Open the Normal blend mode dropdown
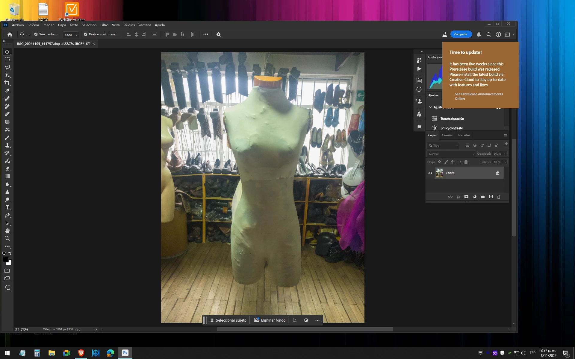This screenshot has width=575, height=359. coord(451,154)
